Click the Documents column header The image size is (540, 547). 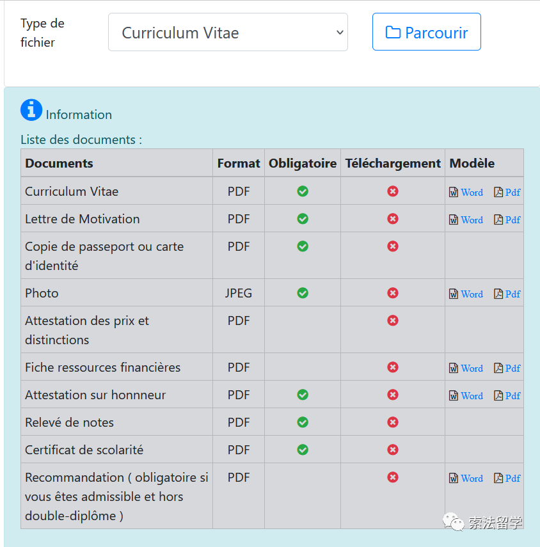[x=59, y=163]
